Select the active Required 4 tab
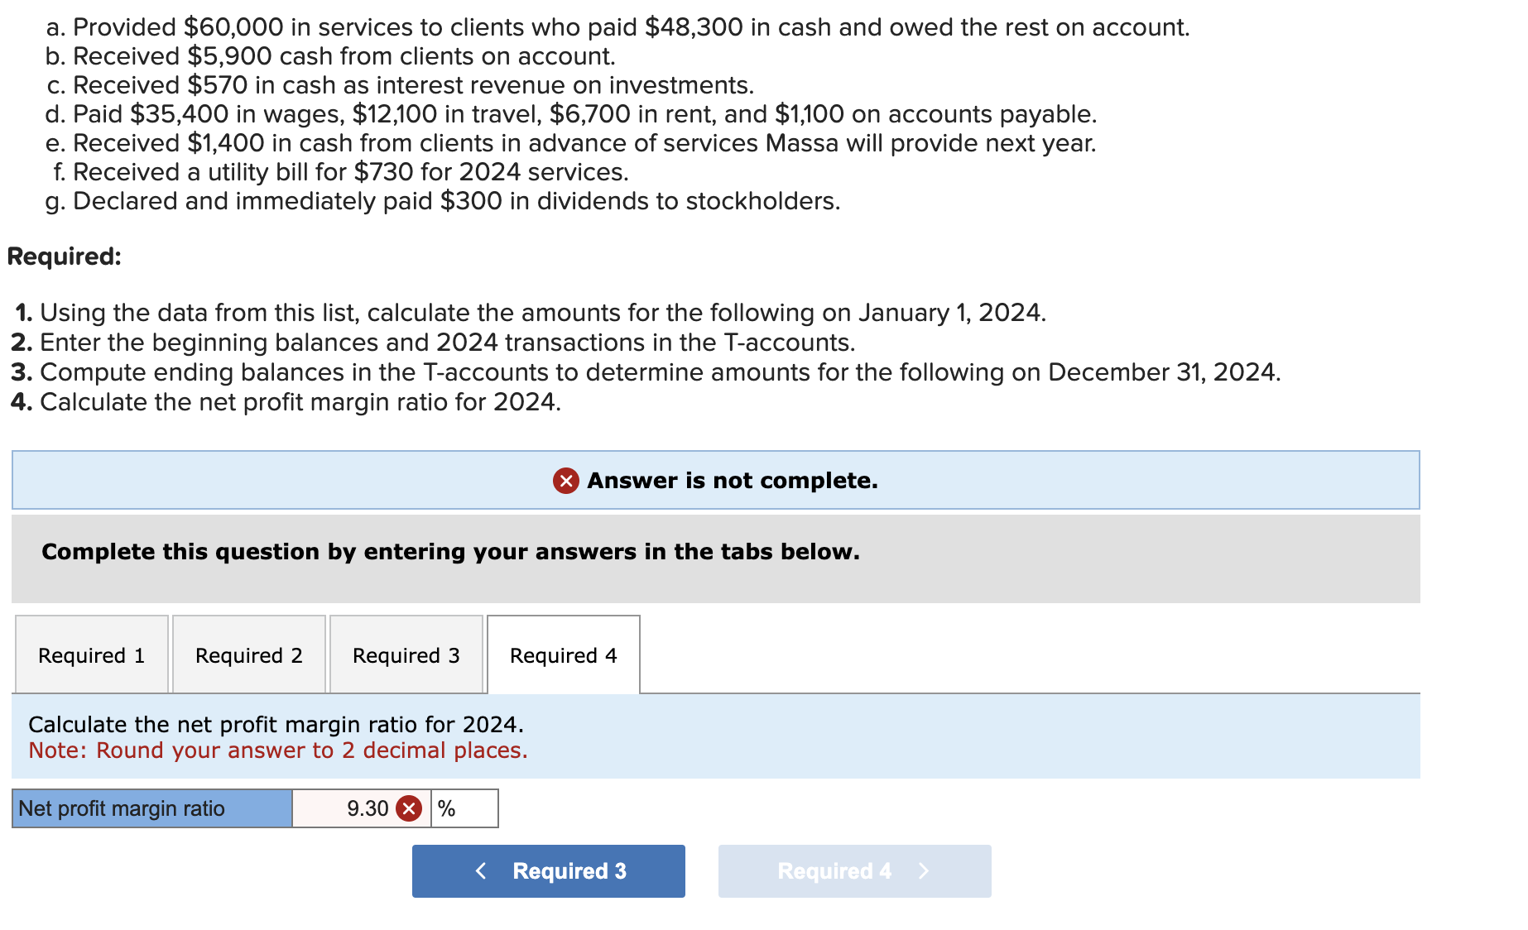This screenshot has width=1528, height=930. pos(563,654)
